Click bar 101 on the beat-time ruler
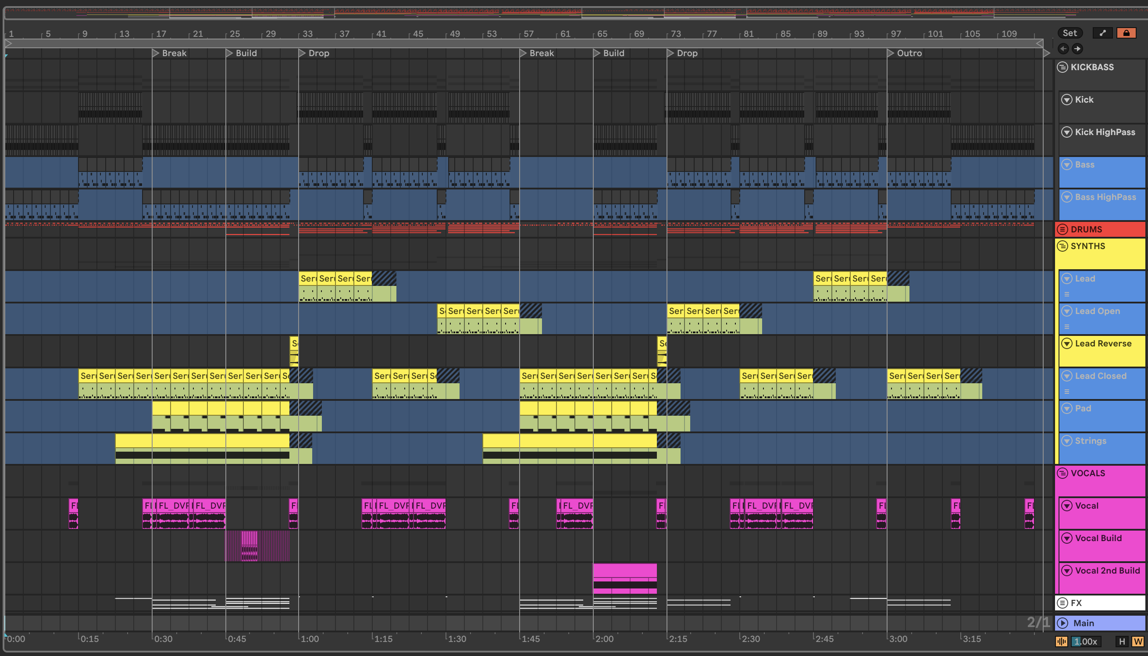1148x656 pixels. [935, 34]
